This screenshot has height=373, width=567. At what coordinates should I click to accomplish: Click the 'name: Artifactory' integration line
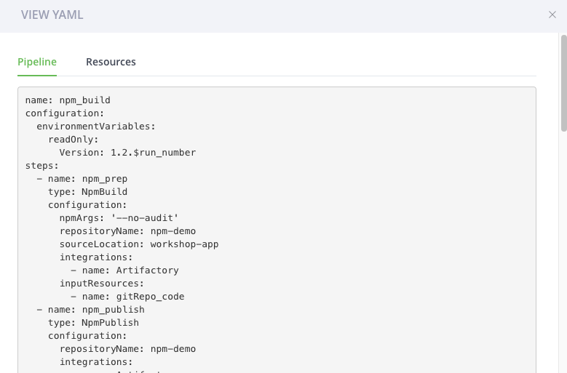click(x=124, y=270)
